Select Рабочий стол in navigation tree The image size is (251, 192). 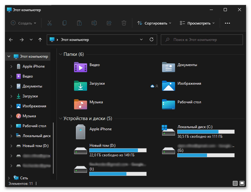[x=31, y=126]
